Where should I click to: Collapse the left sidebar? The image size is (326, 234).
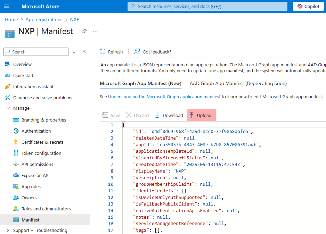pos(84,51)
